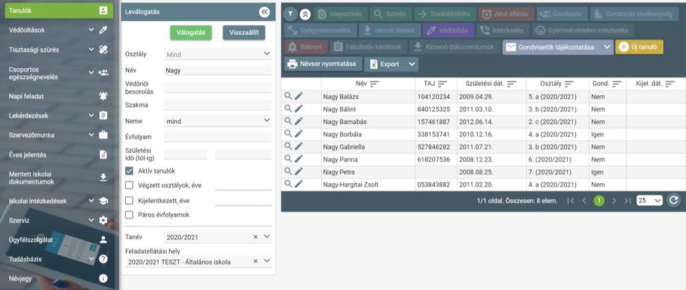Screen dimensions: 686x290
Task: Click the Évfolyam input field
Action: (x=218, y=137)
